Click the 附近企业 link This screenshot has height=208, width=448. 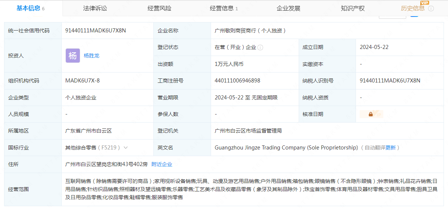click(162, 164)
